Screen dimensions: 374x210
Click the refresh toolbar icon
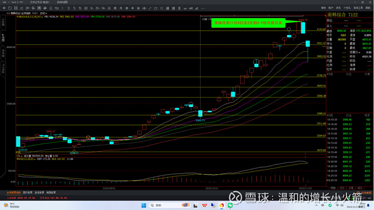[x=10, y=8]
